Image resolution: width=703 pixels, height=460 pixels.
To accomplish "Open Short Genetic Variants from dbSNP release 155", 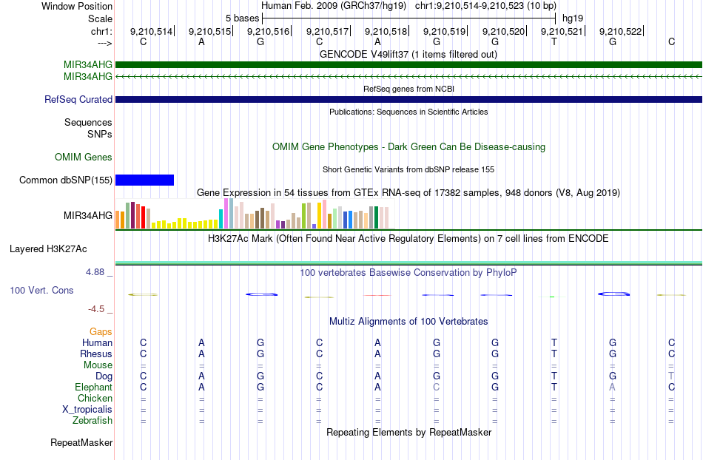I will pos(408,169).
